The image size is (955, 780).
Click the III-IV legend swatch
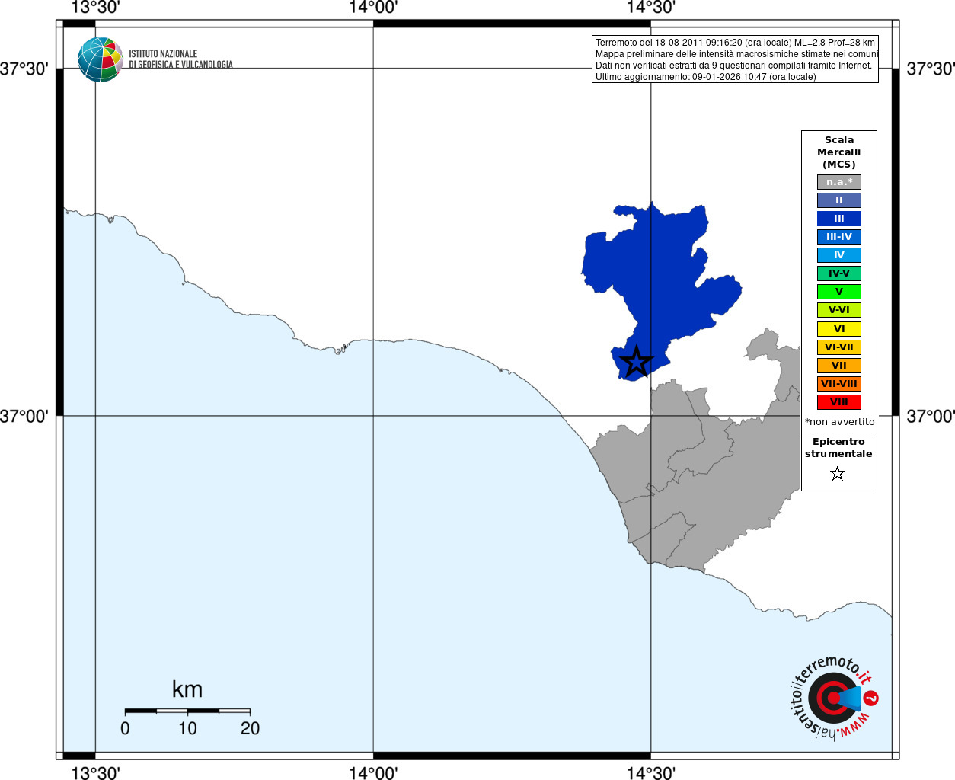pyautogui.click(x=839, y=237)
